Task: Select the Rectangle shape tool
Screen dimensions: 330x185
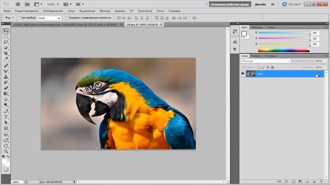Action: pos(6,128)
